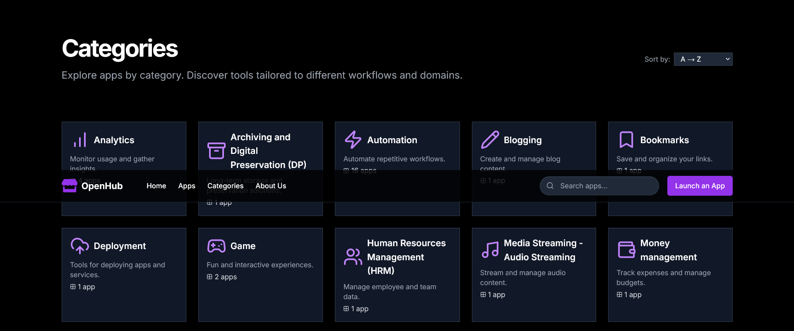This screenshot has height=331, width=794.
Task: Open the Money management title
Action: (669, 250)
